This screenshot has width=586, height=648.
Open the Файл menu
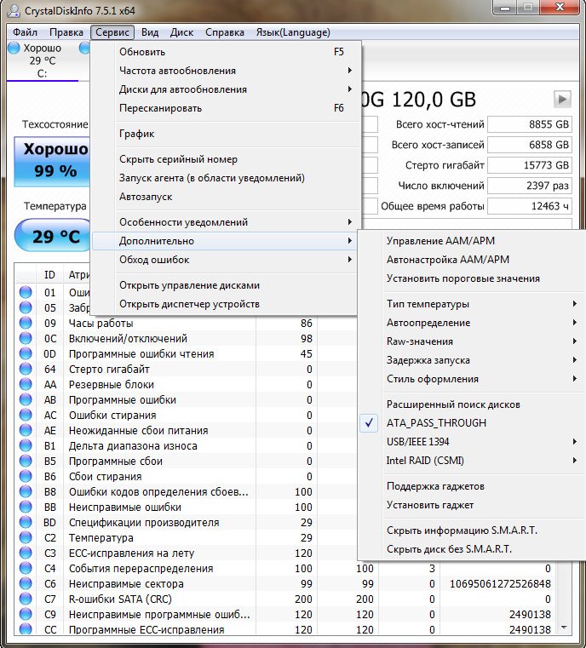click(25, 32)
